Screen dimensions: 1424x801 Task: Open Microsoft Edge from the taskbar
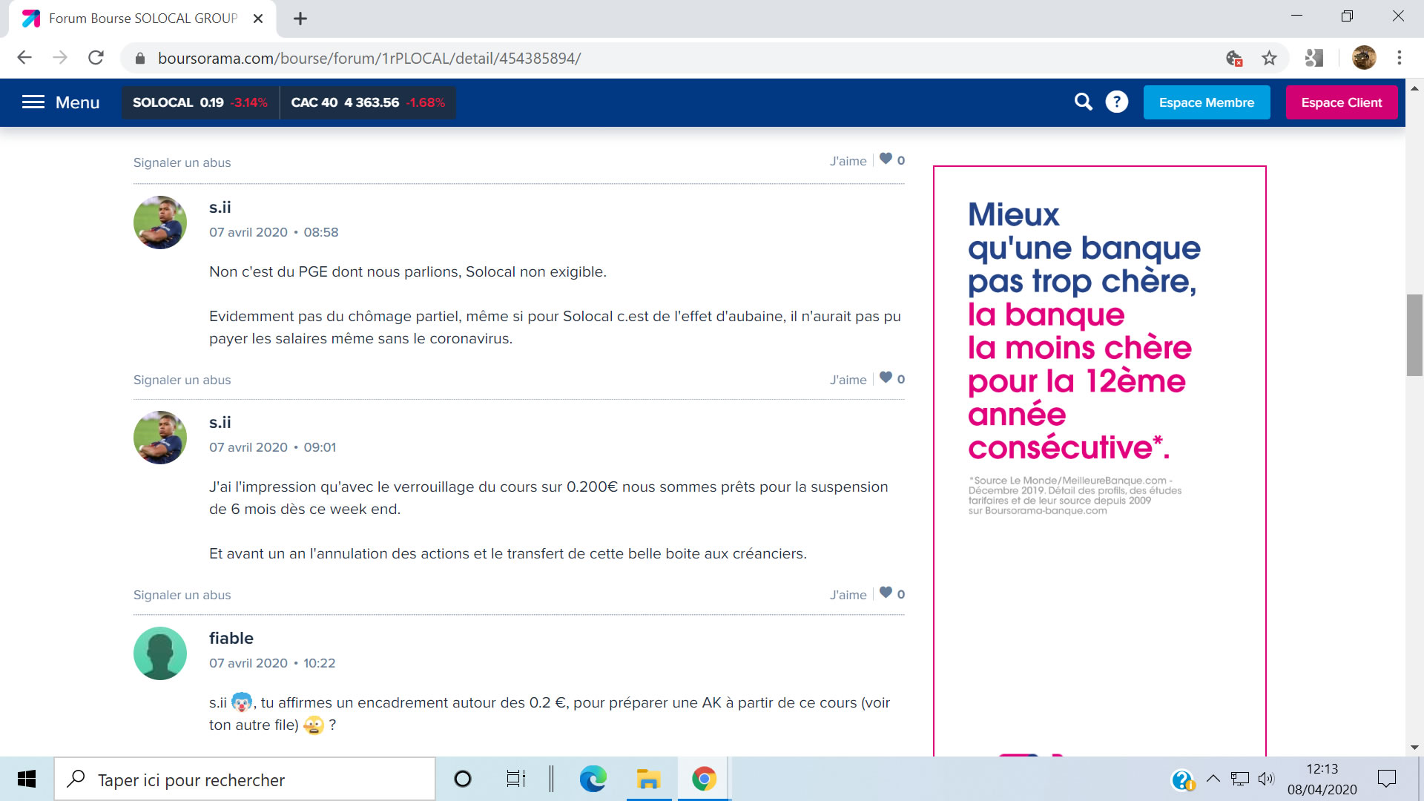593,779
